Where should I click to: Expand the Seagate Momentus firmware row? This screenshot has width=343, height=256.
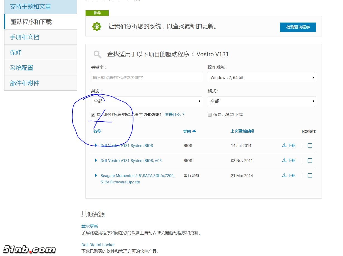pos(96,175)
